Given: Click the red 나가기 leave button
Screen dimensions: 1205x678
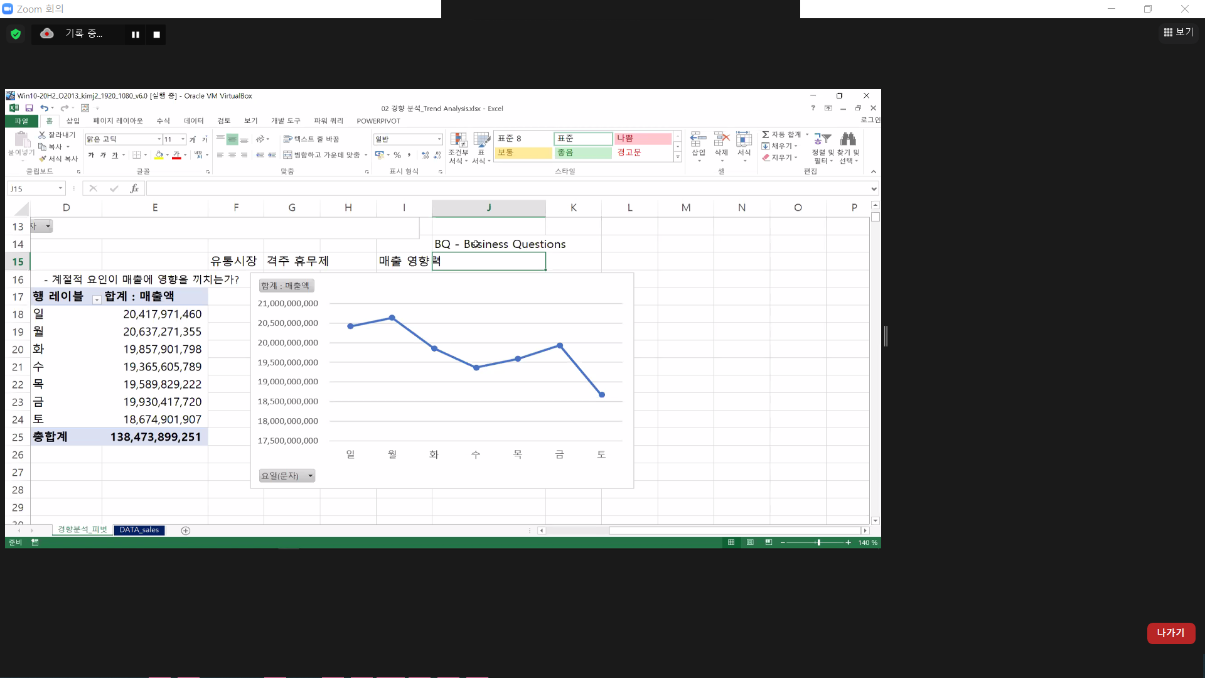Looking at the screenshot, I should tap(1170, 633).
